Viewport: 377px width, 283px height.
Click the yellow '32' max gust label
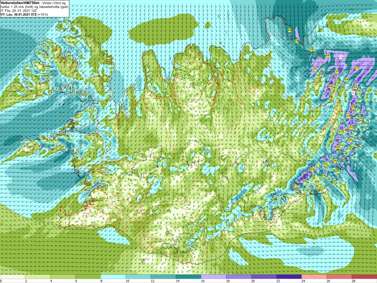pos(338,147)
